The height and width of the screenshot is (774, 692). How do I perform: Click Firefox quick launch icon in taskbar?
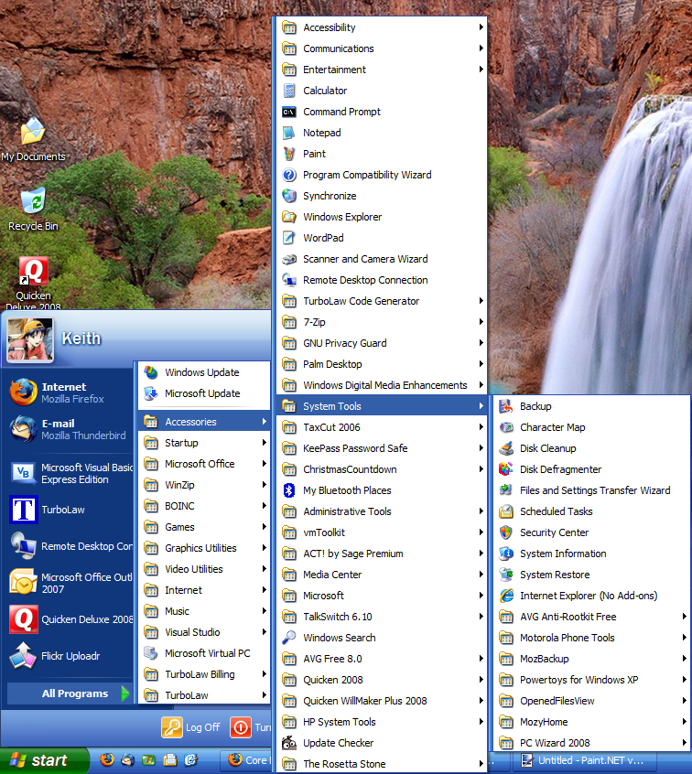pyautogui.click(x=107, y=759)
